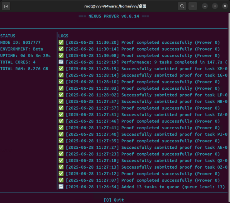The width and height of the screenshot is (230, 203).
Task: Open the terminal hamburger menu
Action: pyautogui.click(x=192, y=6)
